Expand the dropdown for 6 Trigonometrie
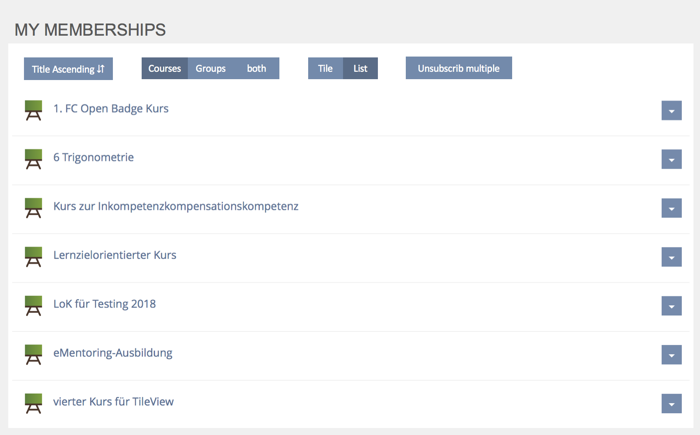This screenshot has width=700, height=435. point(671,159)
